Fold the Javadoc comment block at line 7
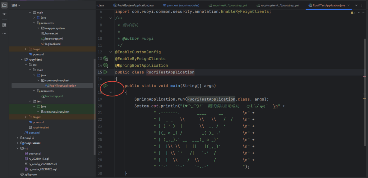Viewport: 368px width, 178px height. 111,18
